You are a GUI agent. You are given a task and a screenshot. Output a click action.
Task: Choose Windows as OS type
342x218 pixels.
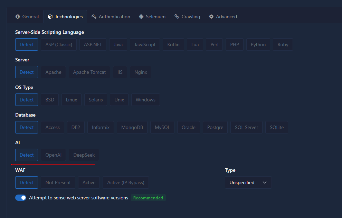click(145, 100)
